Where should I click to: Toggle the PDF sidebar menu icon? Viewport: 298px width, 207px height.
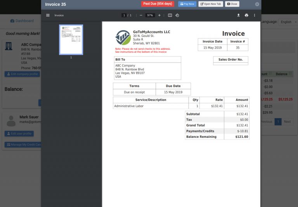point(48,15)
